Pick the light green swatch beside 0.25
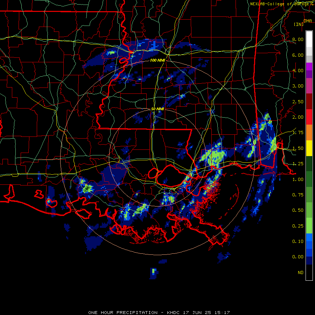This screenshot has width=315, height=315. [309, 226]
